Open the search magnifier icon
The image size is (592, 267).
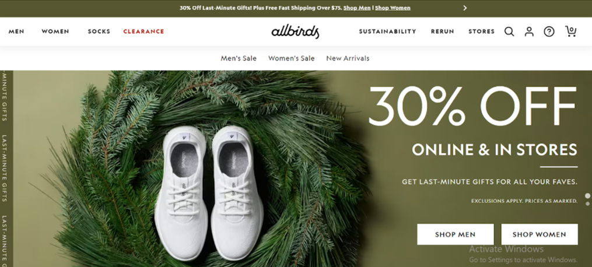(x=509, y=31)
